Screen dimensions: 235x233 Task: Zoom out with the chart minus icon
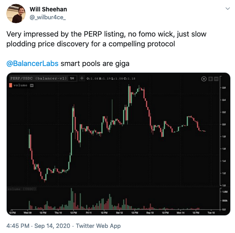pos(216,79)
